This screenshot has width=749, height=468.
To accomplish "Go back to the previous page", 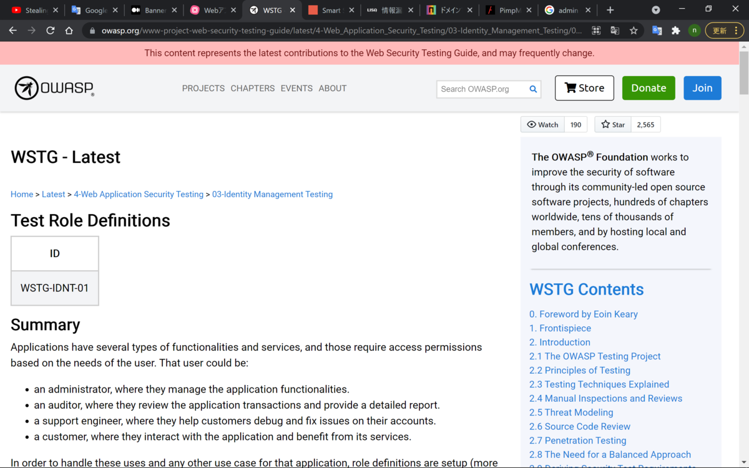I will [x=12, y=30].
